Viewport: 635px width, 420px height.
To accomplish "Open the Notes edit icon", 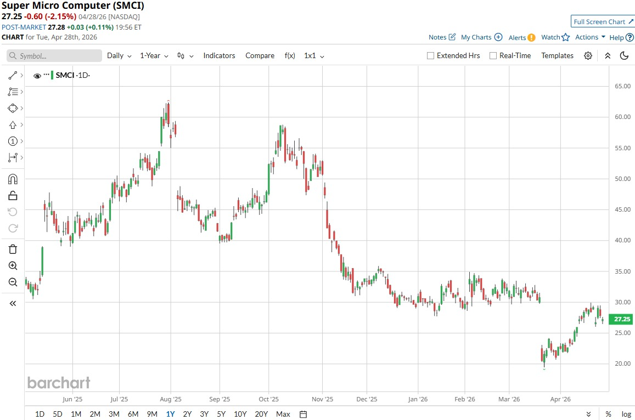I will pos(452,37).
